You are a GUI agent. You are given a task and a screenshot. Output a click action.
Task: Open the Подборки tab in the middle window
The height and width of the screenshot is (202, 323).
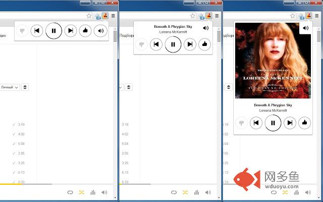click(x=127, y=35)
